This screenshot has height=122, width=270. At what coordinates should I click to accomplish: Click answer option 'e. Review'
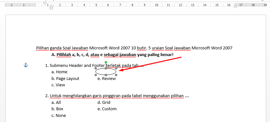click(107, 79)
